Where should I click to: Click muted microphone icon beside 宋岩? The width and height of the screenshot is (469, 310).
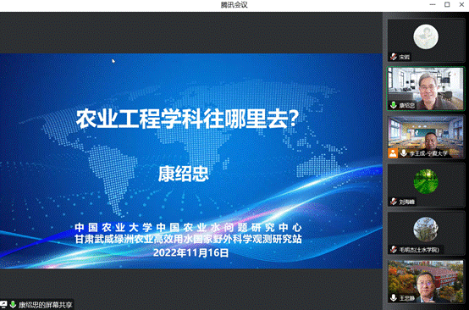point(394,57)
